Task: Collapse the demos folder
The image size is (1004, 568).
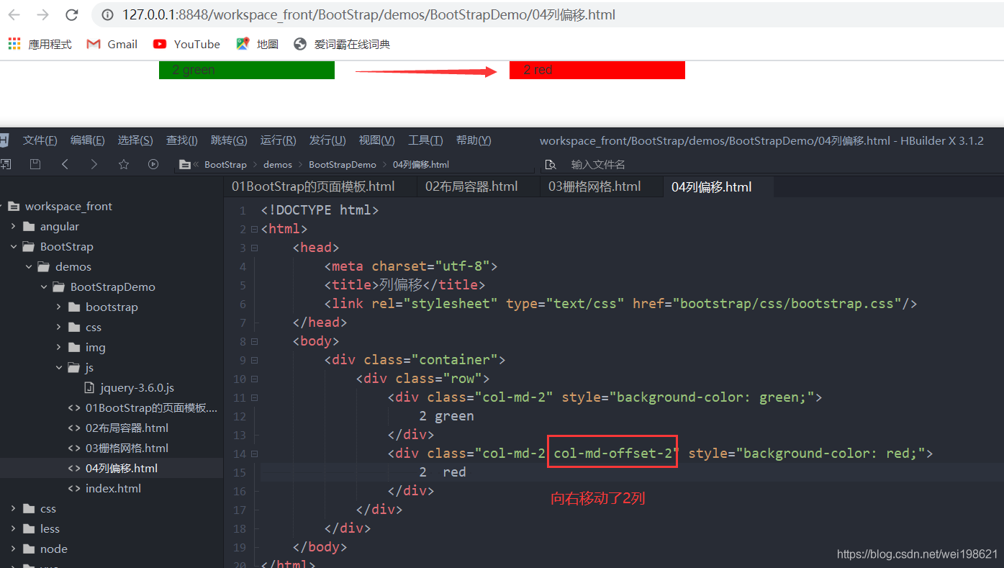Action: tap(29, 266)
